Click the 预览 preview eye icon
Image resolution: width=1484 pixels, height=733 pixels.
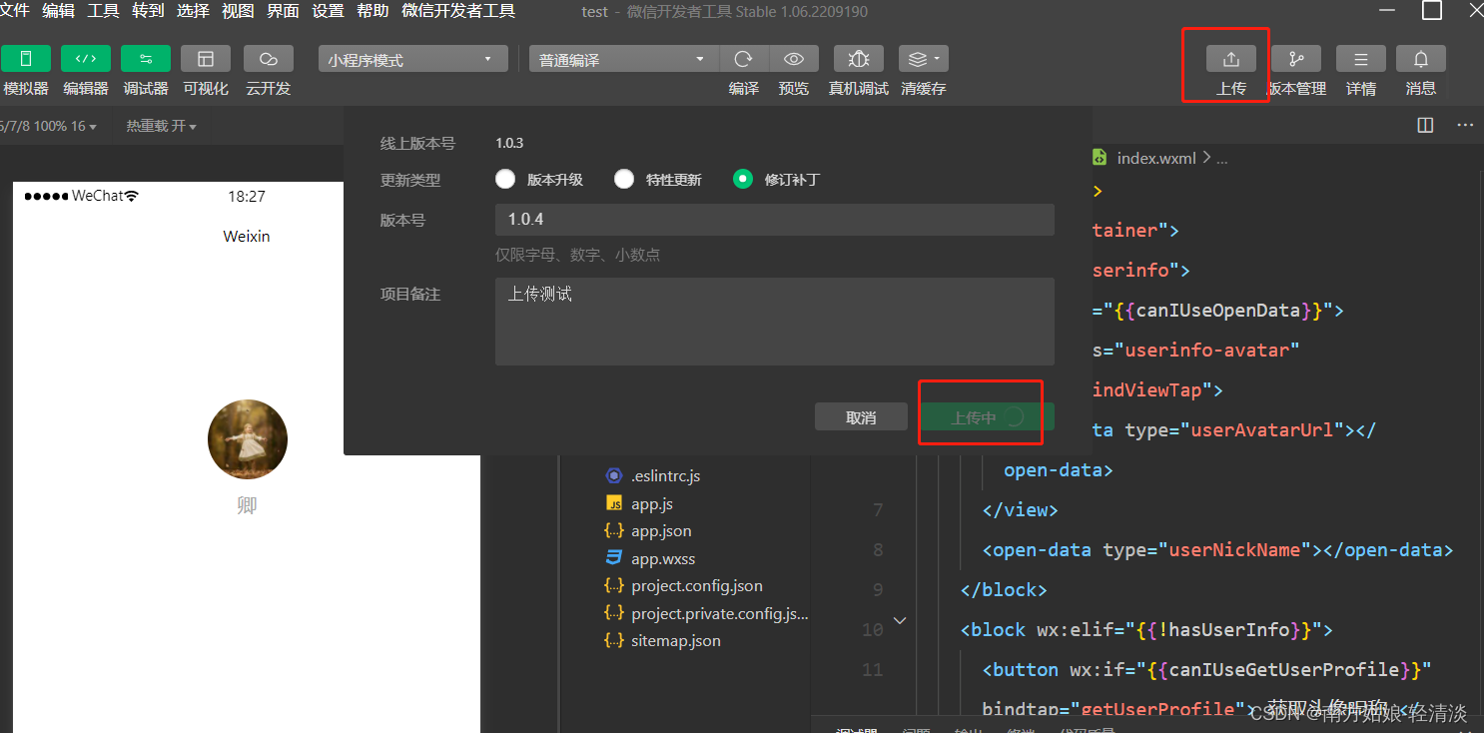[794, 59]
